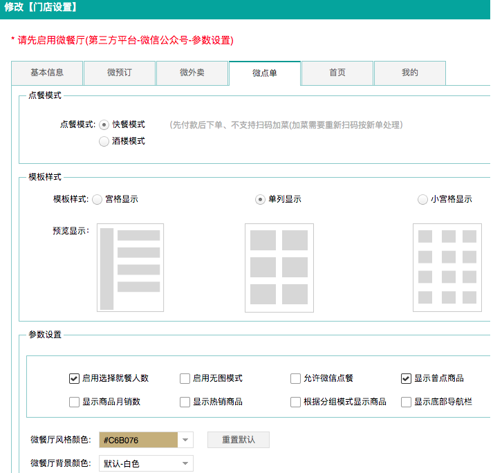This screenshot has height=473, width=493.
Task: Open the 微外卖 tab
Action: click(192, 73)
